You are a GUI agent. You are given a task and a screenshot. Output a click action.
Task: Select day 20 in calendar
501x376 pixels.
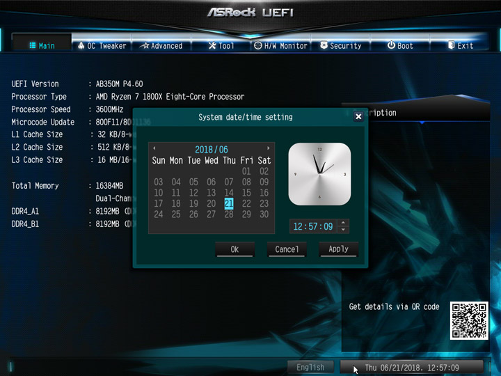[x=212, y=203]
